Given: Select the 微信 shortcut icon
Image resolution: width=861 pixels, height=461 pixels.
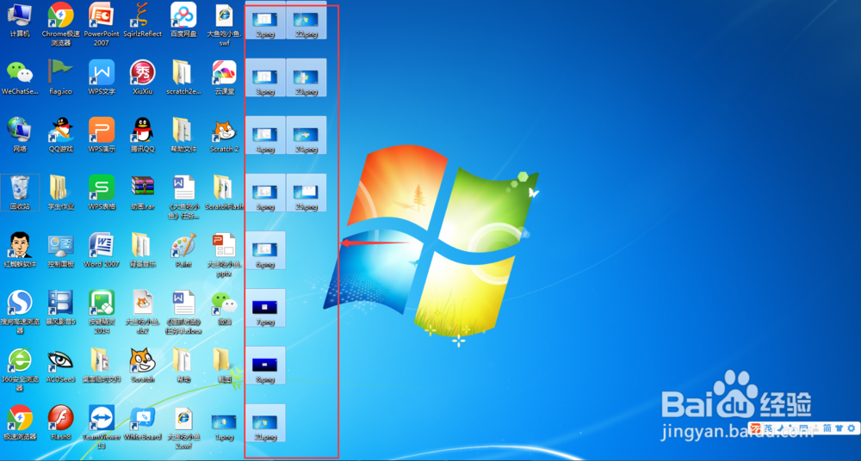Looking at the screenshot, I should [224, 308].
